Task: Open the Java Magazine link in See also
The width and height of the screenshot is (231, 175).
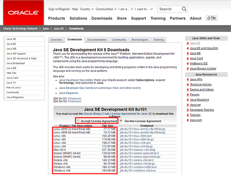Action: (68, 93)
